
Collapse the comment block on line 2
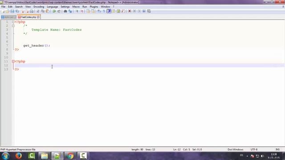(x=13, y=26)
